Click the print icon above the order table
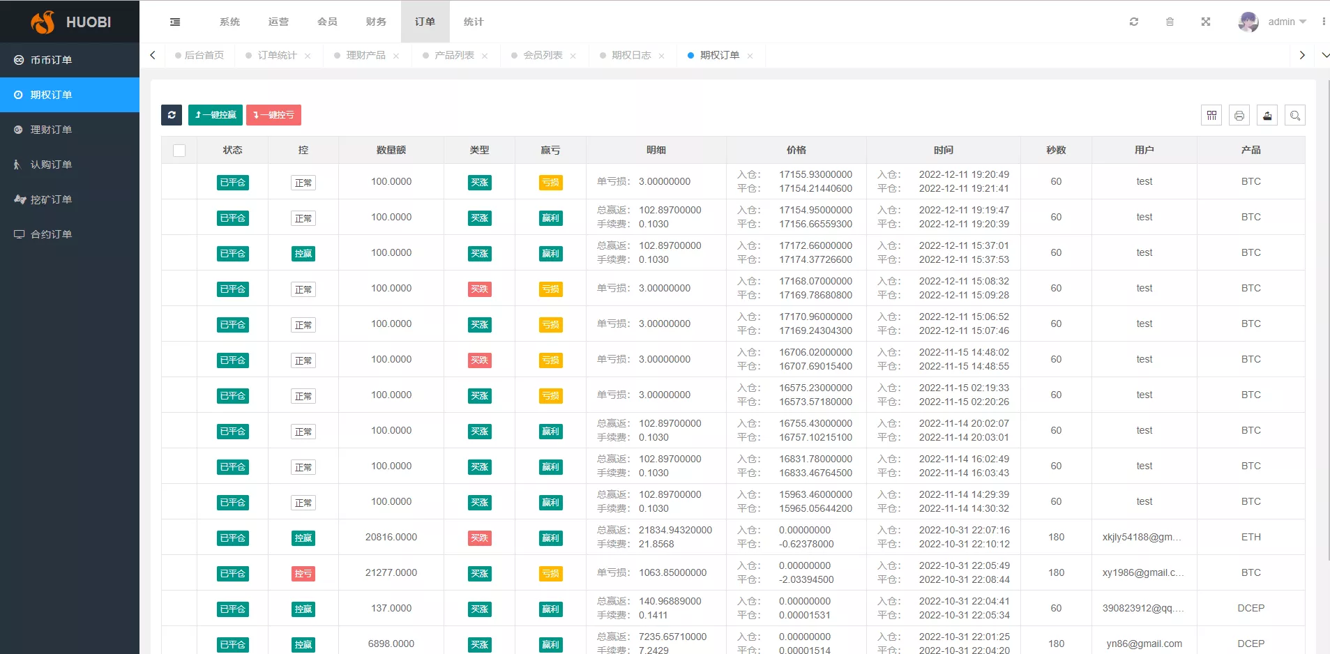Viewport: 1330px width, 654px height. (1239, 115)
